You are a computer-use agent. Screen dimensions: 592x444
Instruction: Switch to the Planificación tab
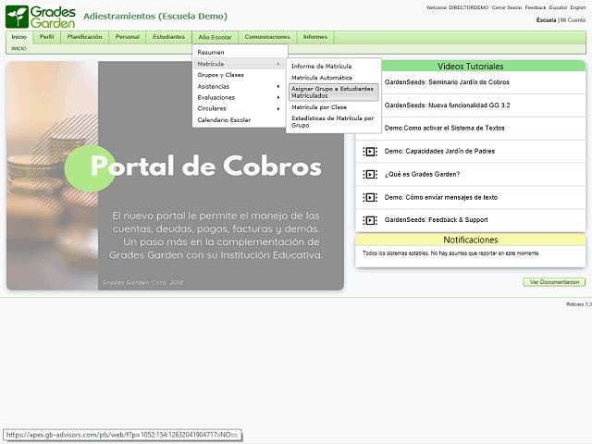point(84,37)
